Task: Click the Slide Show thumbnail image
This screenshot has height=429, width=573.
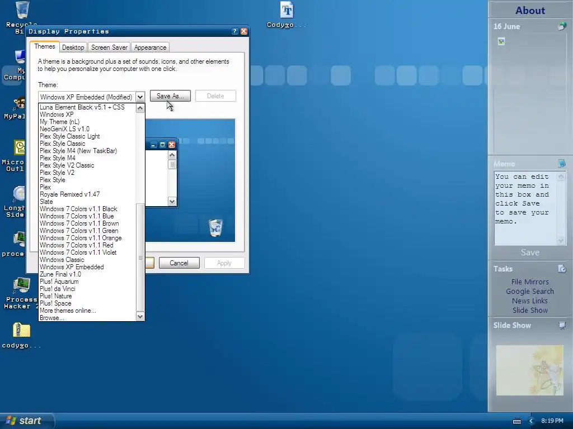Action: [529, 370]
